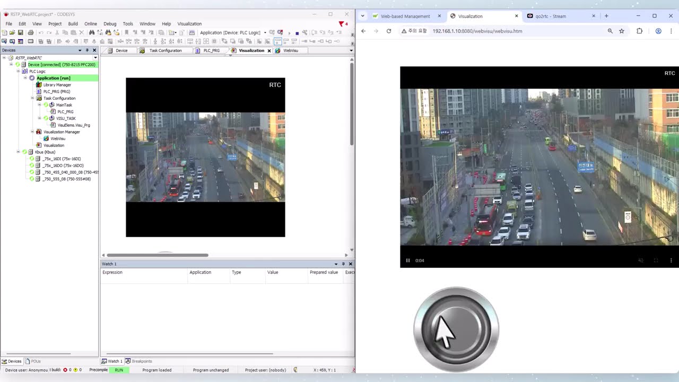This screenshot has width=679, height=382.
Task: Select Device [connected] (750-8215 PFC200) in tree
Action: pos(62,65)
